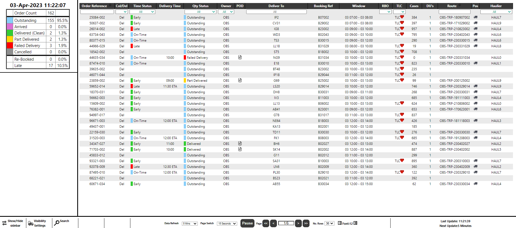This screenshot has height=228, width=516.
Task: Click the truck position icon for route OBS-TRP-181118003
Action: (x=475, y=121)
